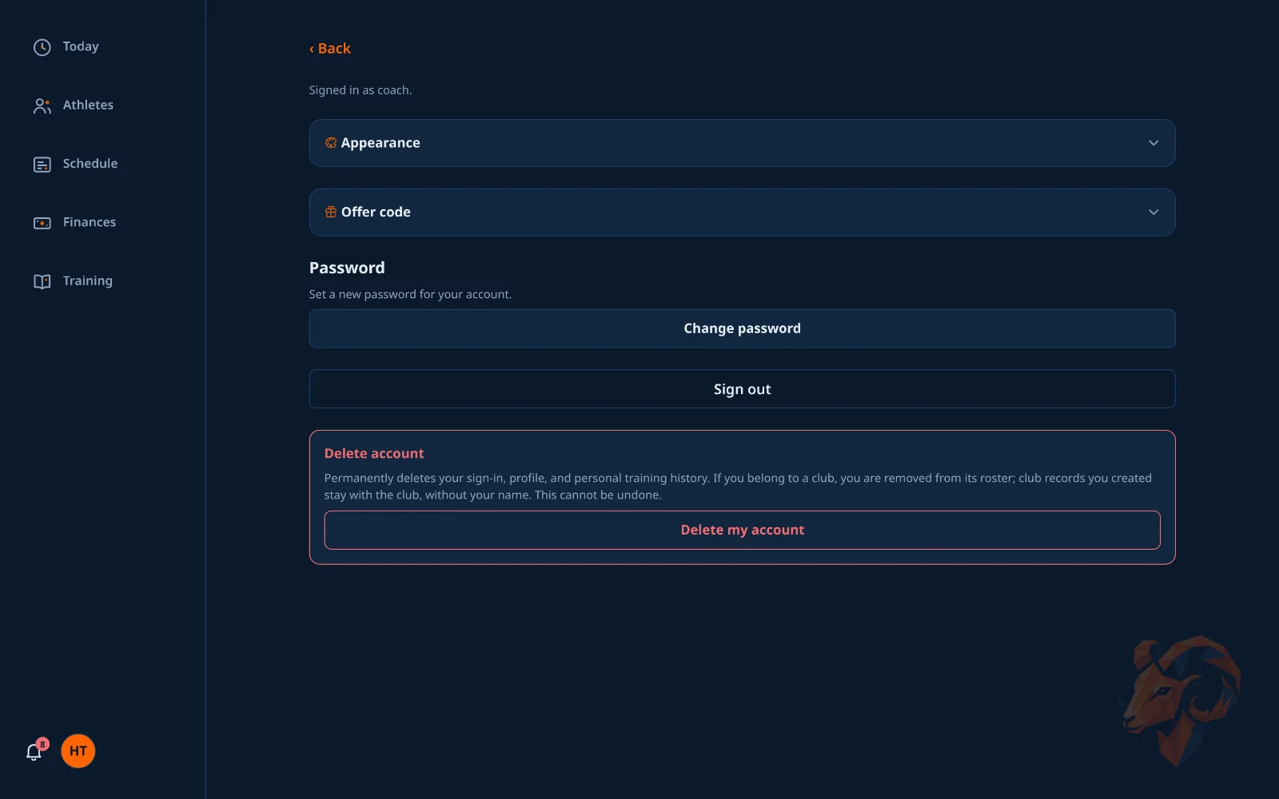Click the Offer code section title

376,212
